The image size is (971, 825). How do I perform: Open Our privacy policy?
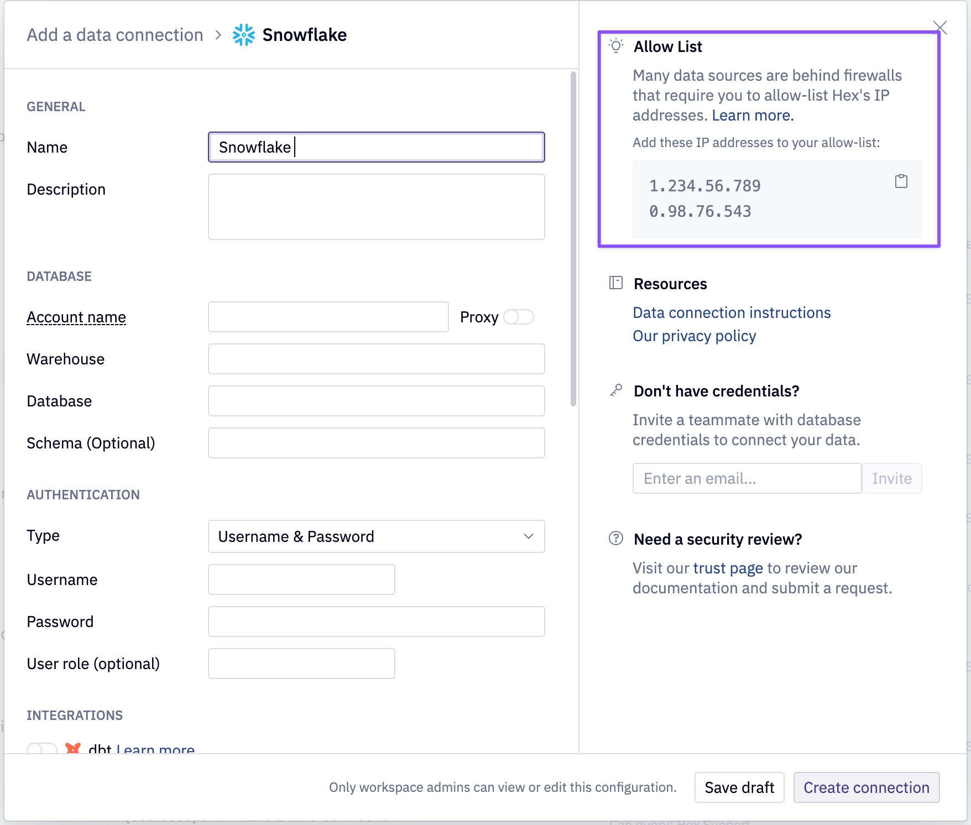694,336
